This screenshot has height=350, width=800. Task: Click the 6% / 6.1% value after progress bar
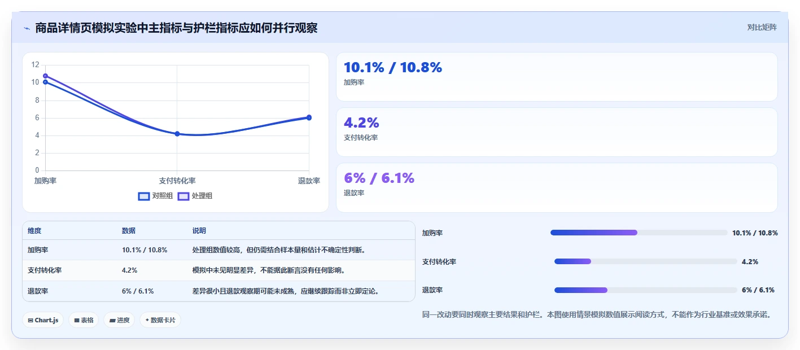(758, 290)
